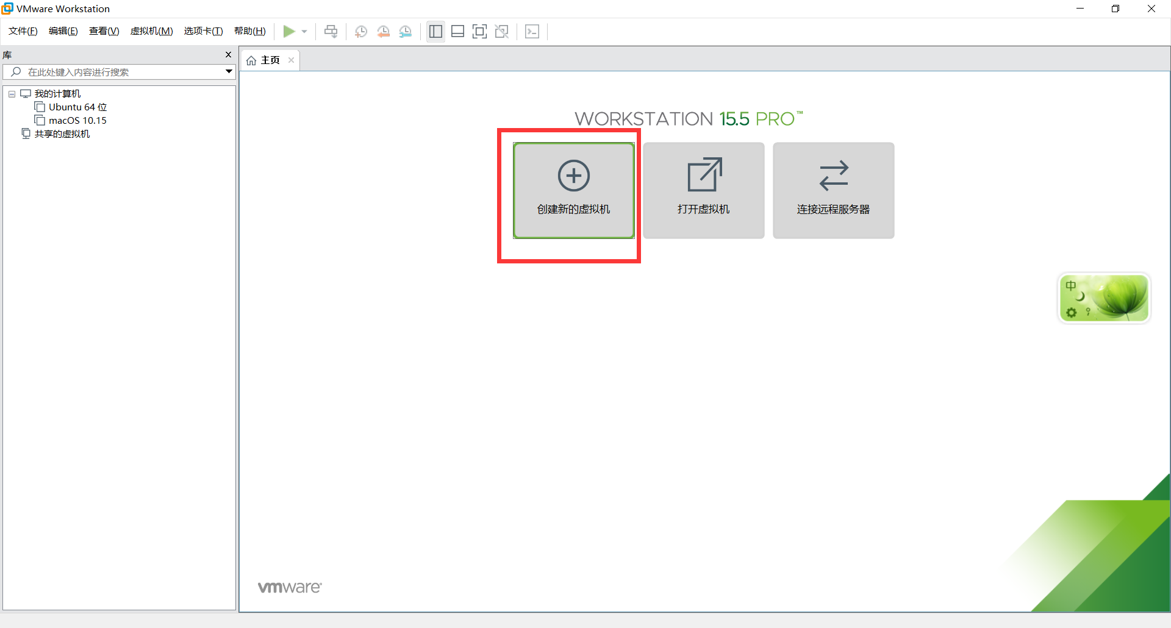1171x628 pixels.
Task: Open the snapshot manager wrench icon
Action: pos(406,31)
